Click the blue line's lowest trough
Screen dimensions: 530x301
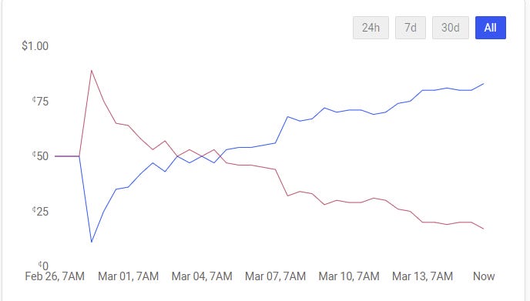(91, 242)
